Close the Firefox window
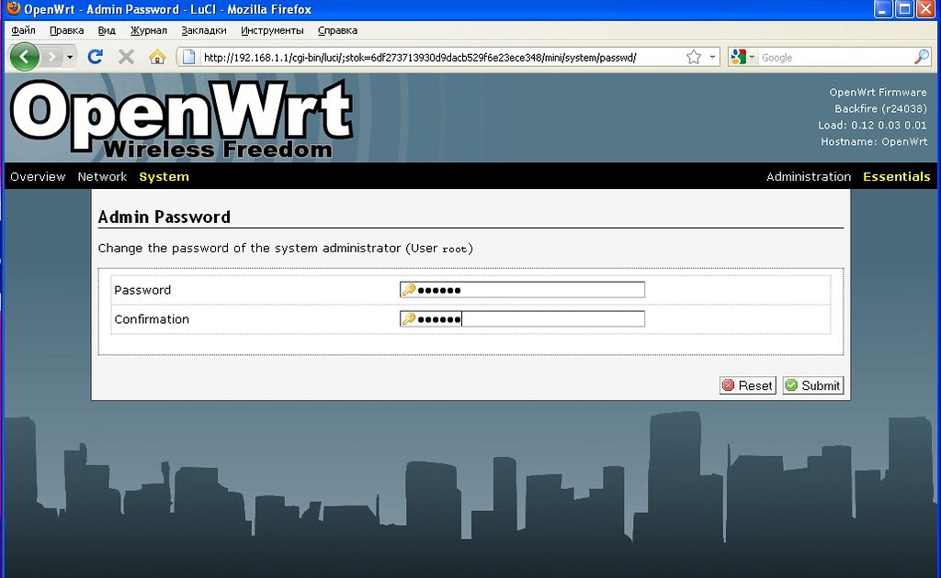 926,9
